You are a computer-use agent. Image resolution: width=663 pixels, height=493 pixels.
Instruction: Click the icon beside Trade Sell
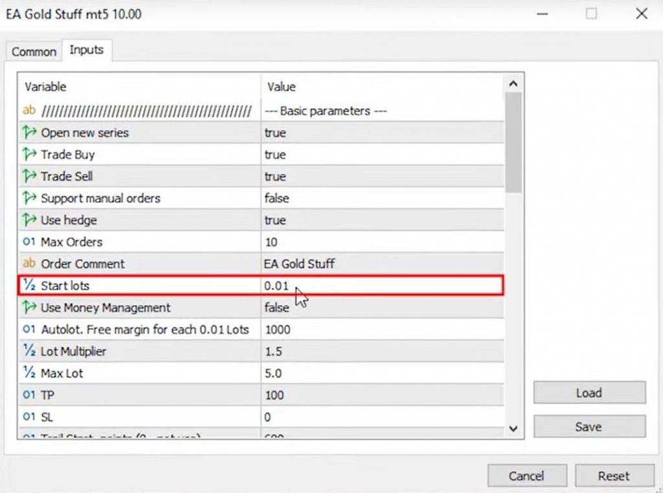(x=29, y=176)
